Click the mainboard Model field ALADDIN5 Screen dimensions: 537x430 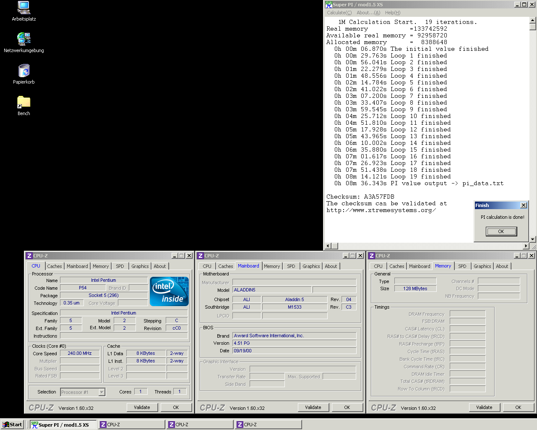click(272, 290)
